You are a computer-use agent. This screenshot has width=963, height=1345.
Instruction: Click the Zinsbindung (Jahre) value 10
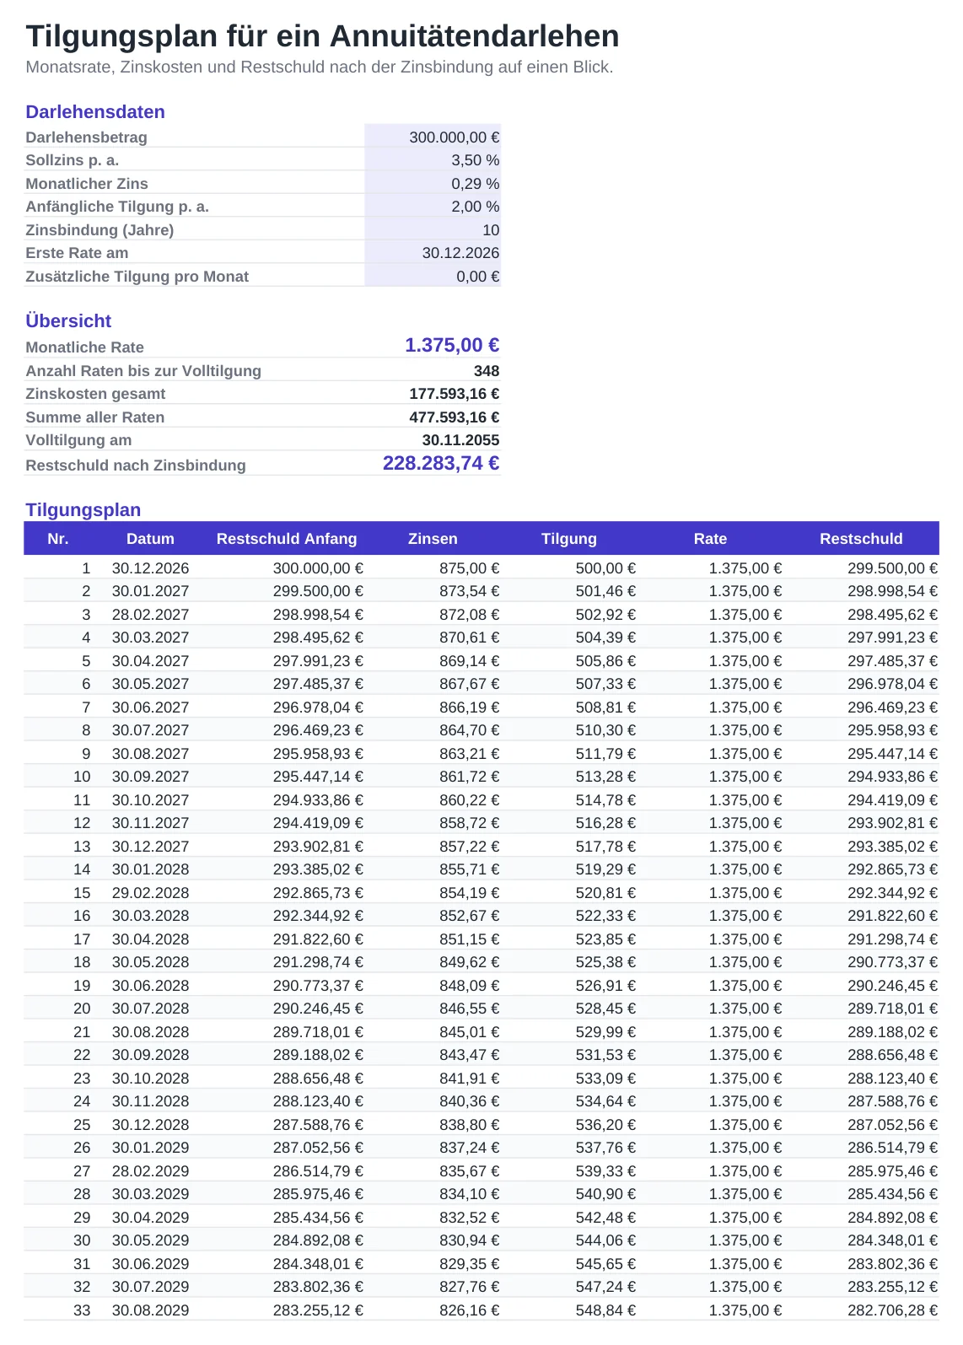433,229
